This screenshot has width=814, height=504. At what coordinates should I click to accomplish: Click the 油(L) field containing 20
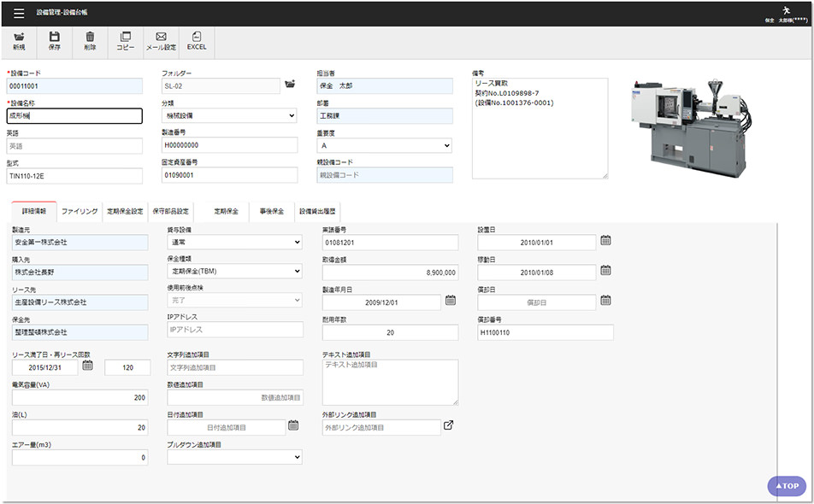[x=80, y=428]
